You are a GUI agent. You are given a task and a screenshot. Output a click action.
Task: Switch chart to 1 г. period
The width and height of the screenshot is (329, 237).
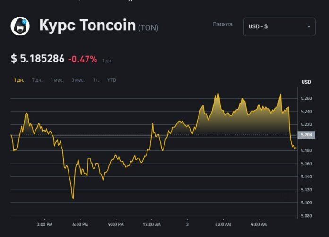click(x=96, y=80)
